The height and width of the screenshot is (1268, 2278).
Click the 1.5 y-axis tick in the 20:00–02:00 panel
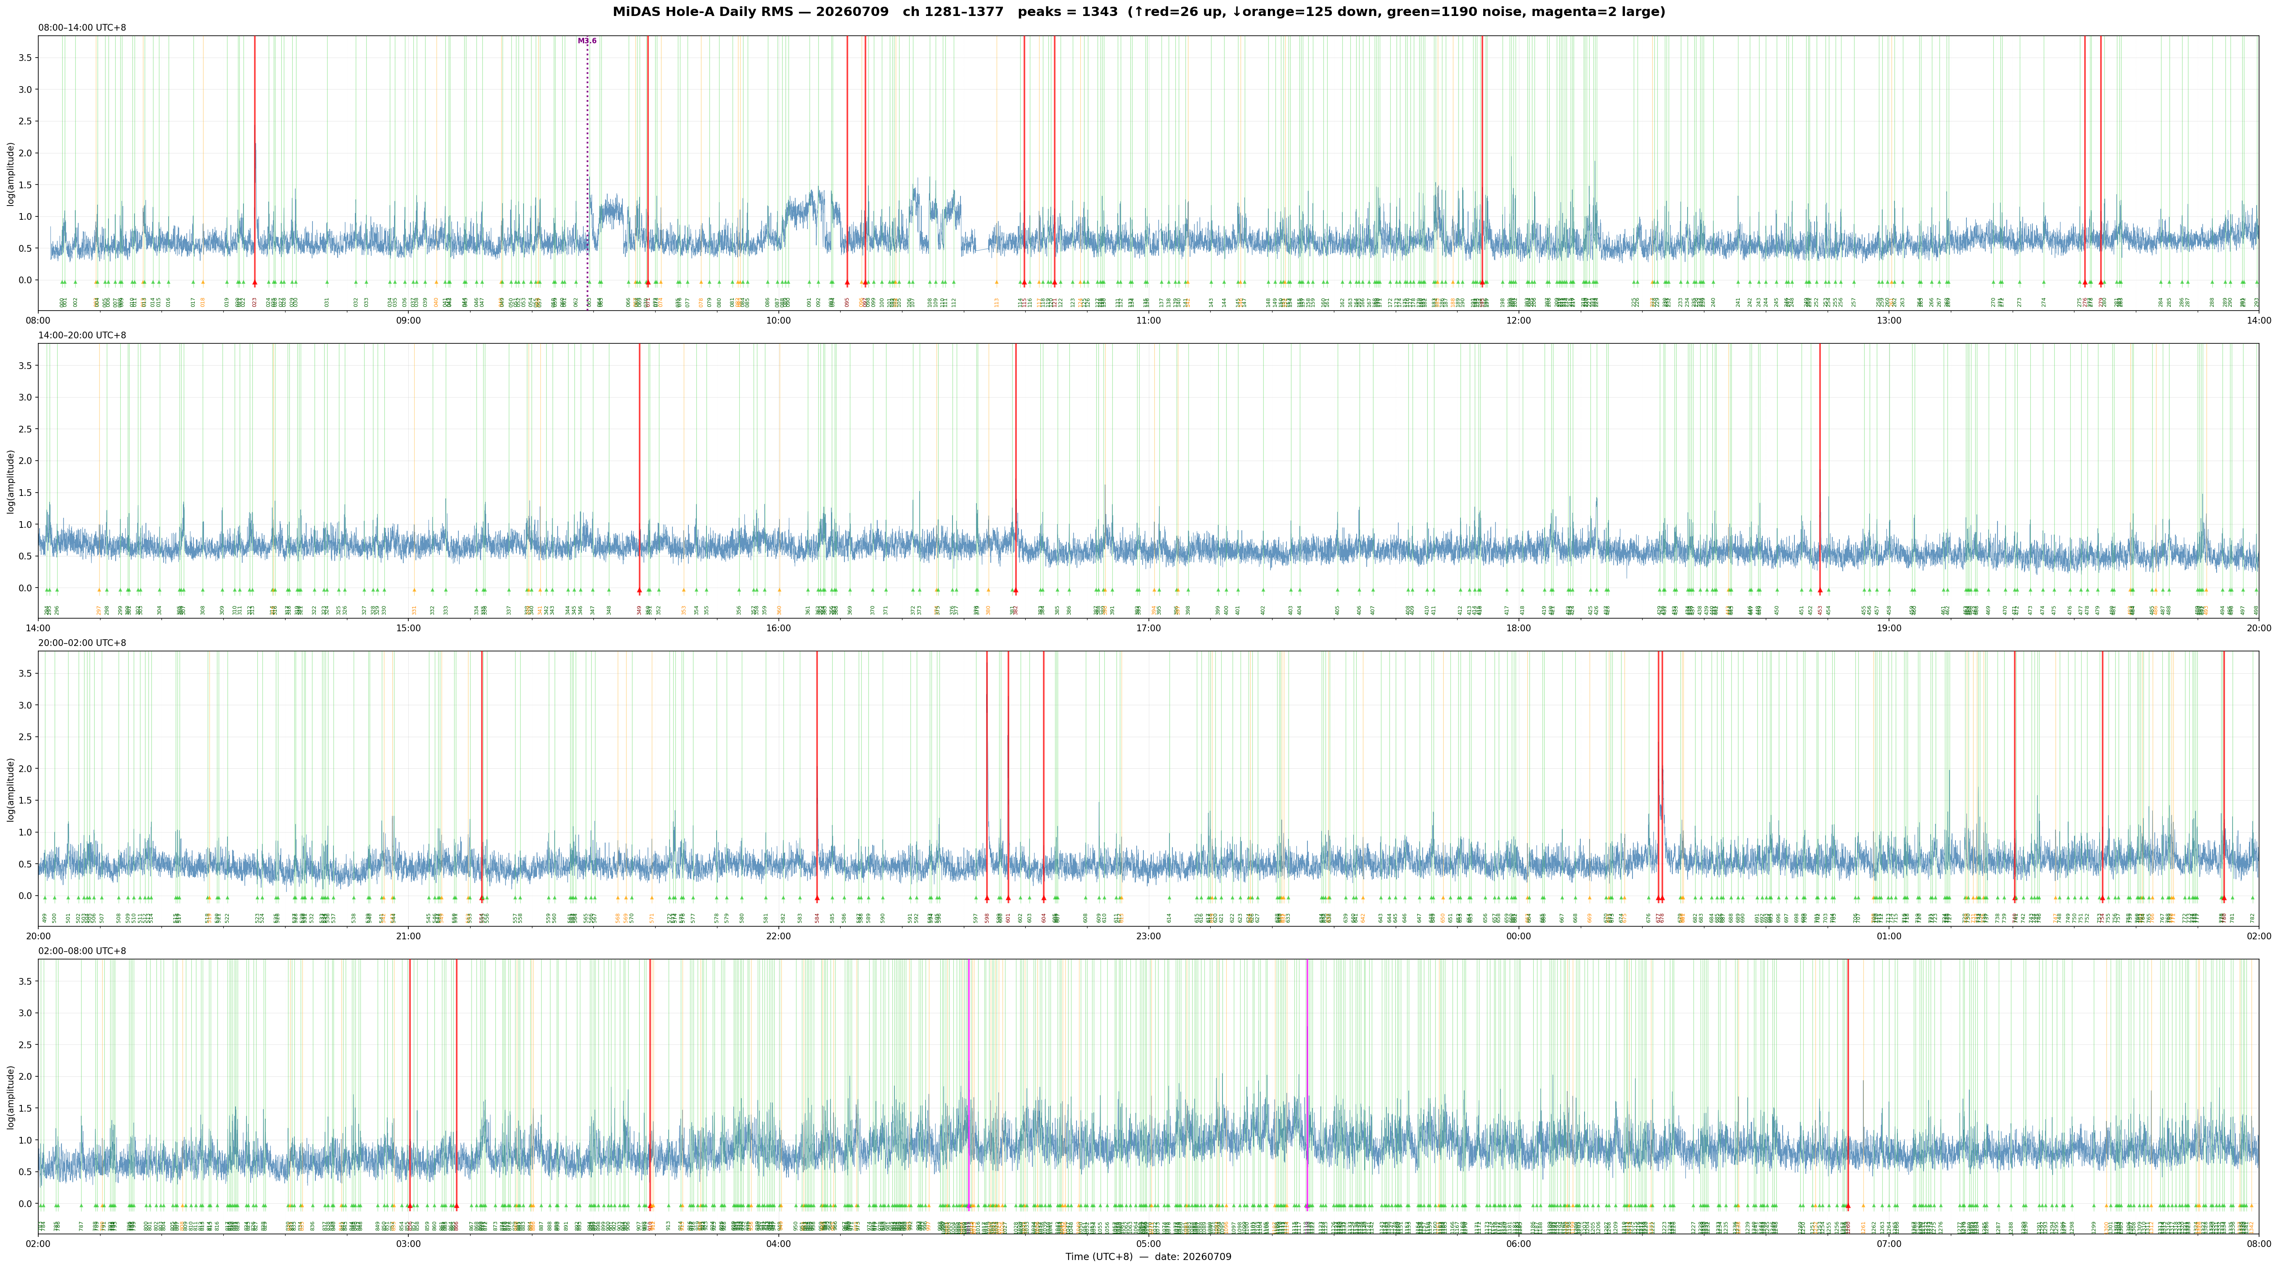(x=25, y=801)
